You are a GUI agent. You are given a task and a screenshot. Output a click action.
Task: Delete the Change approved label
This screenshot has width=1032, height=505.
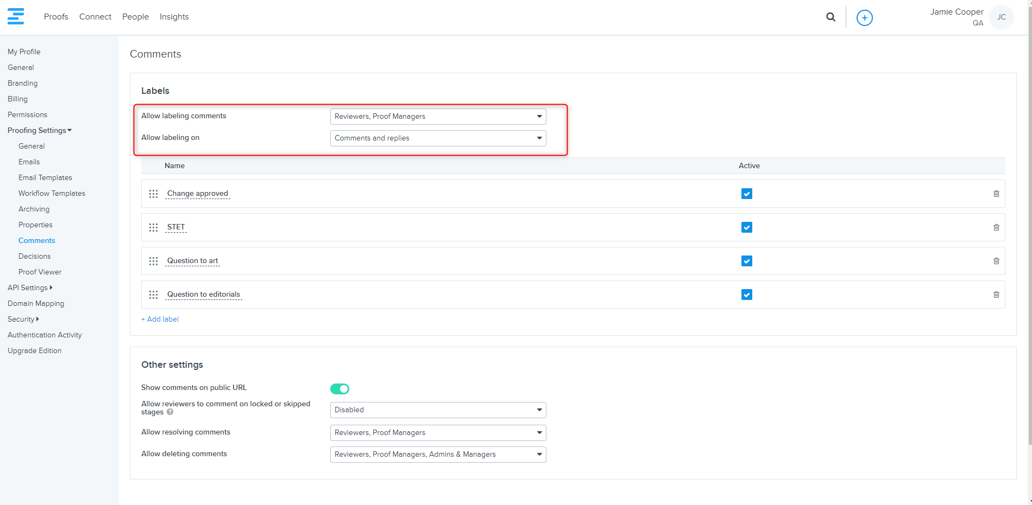(x=996, y=194)
